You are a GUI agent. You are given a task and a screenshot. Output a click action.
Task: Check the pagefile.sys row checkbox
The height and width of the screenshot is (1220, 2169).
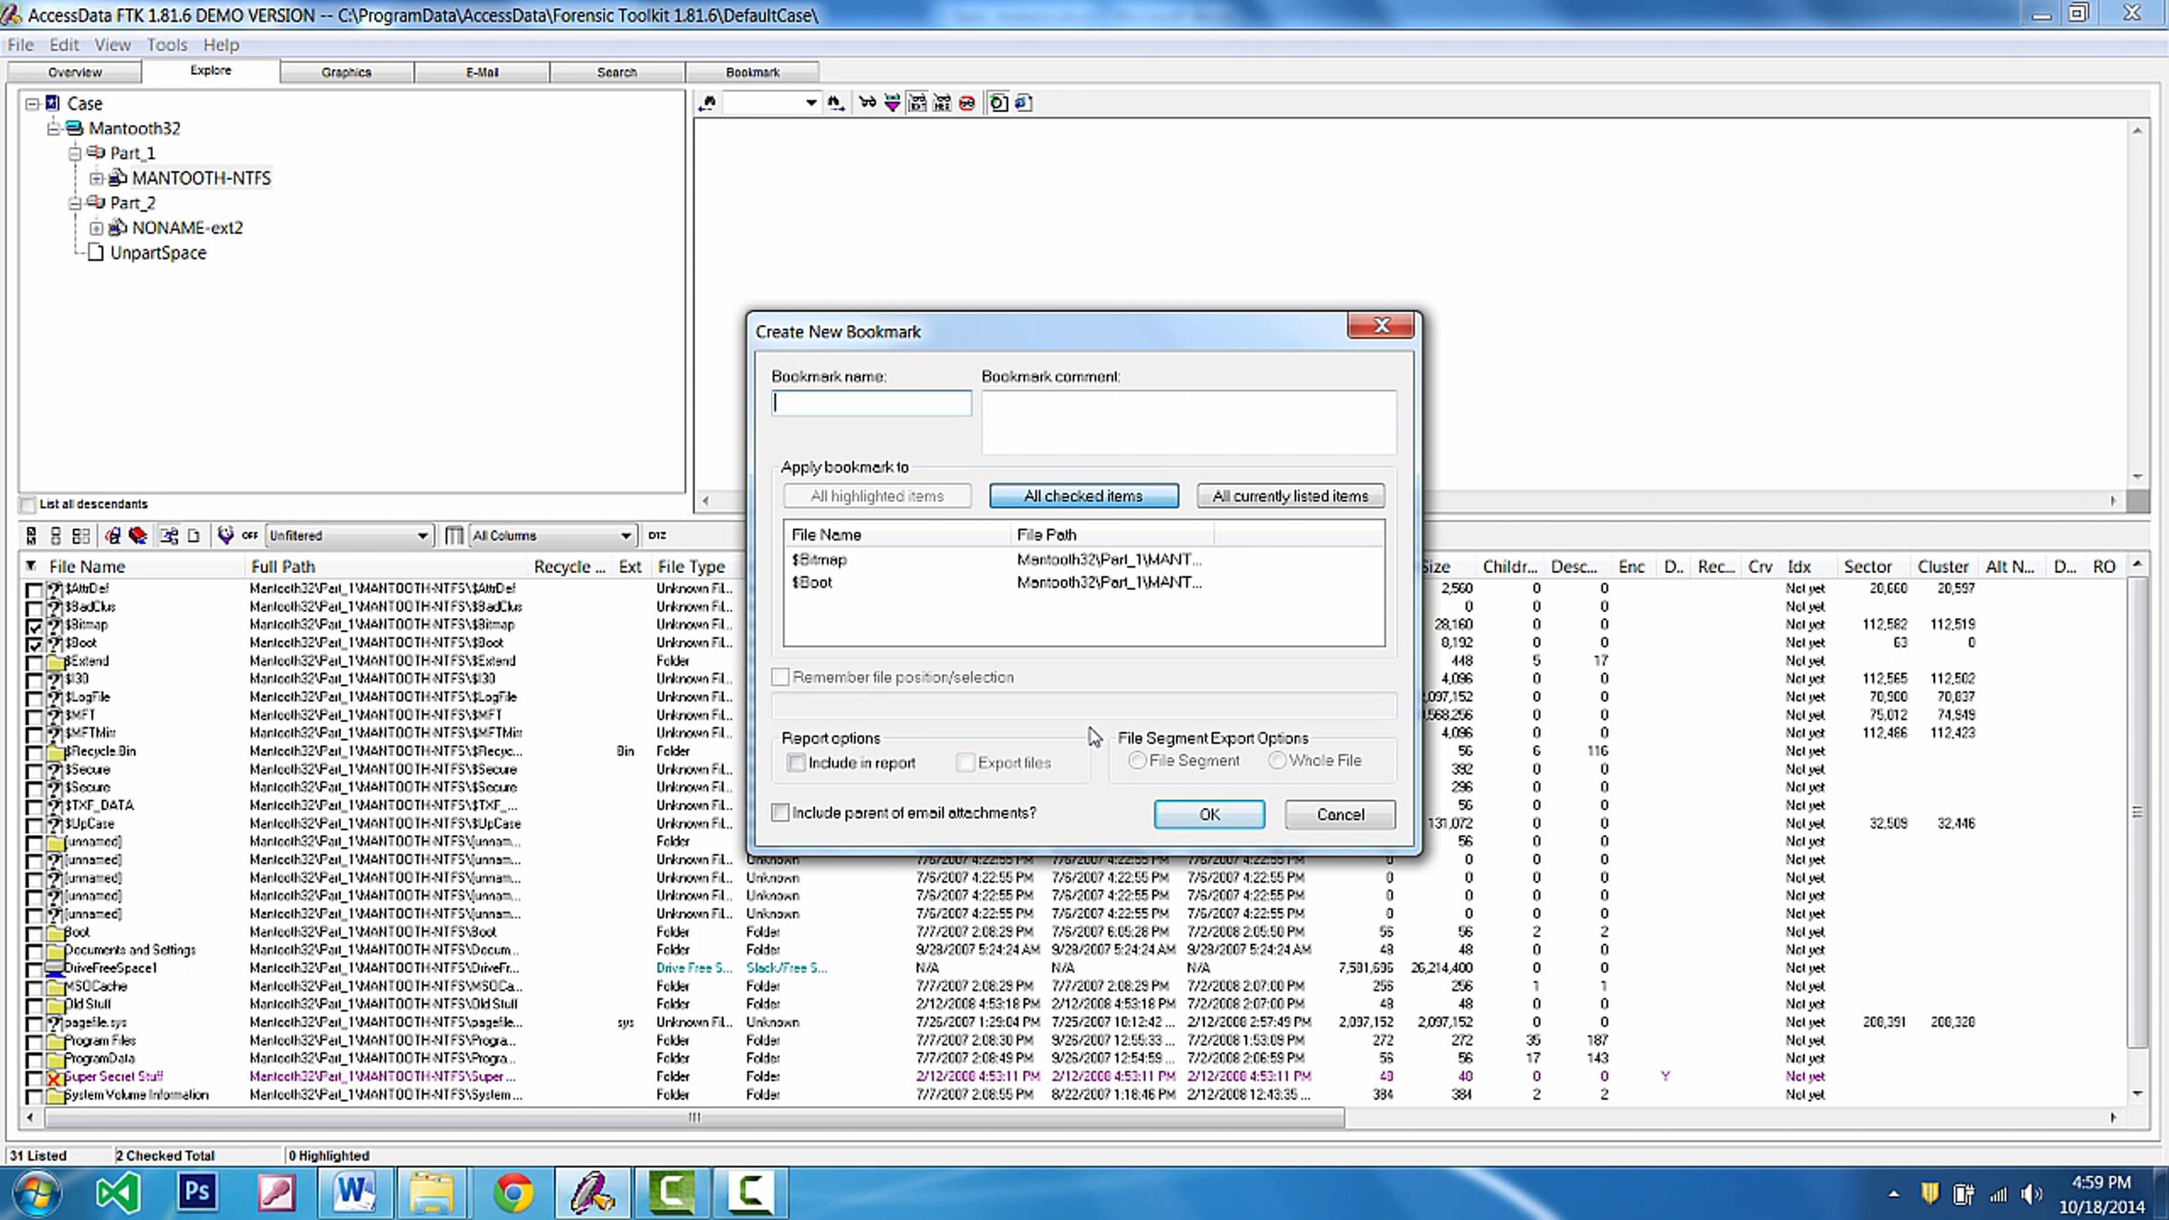34,1023
